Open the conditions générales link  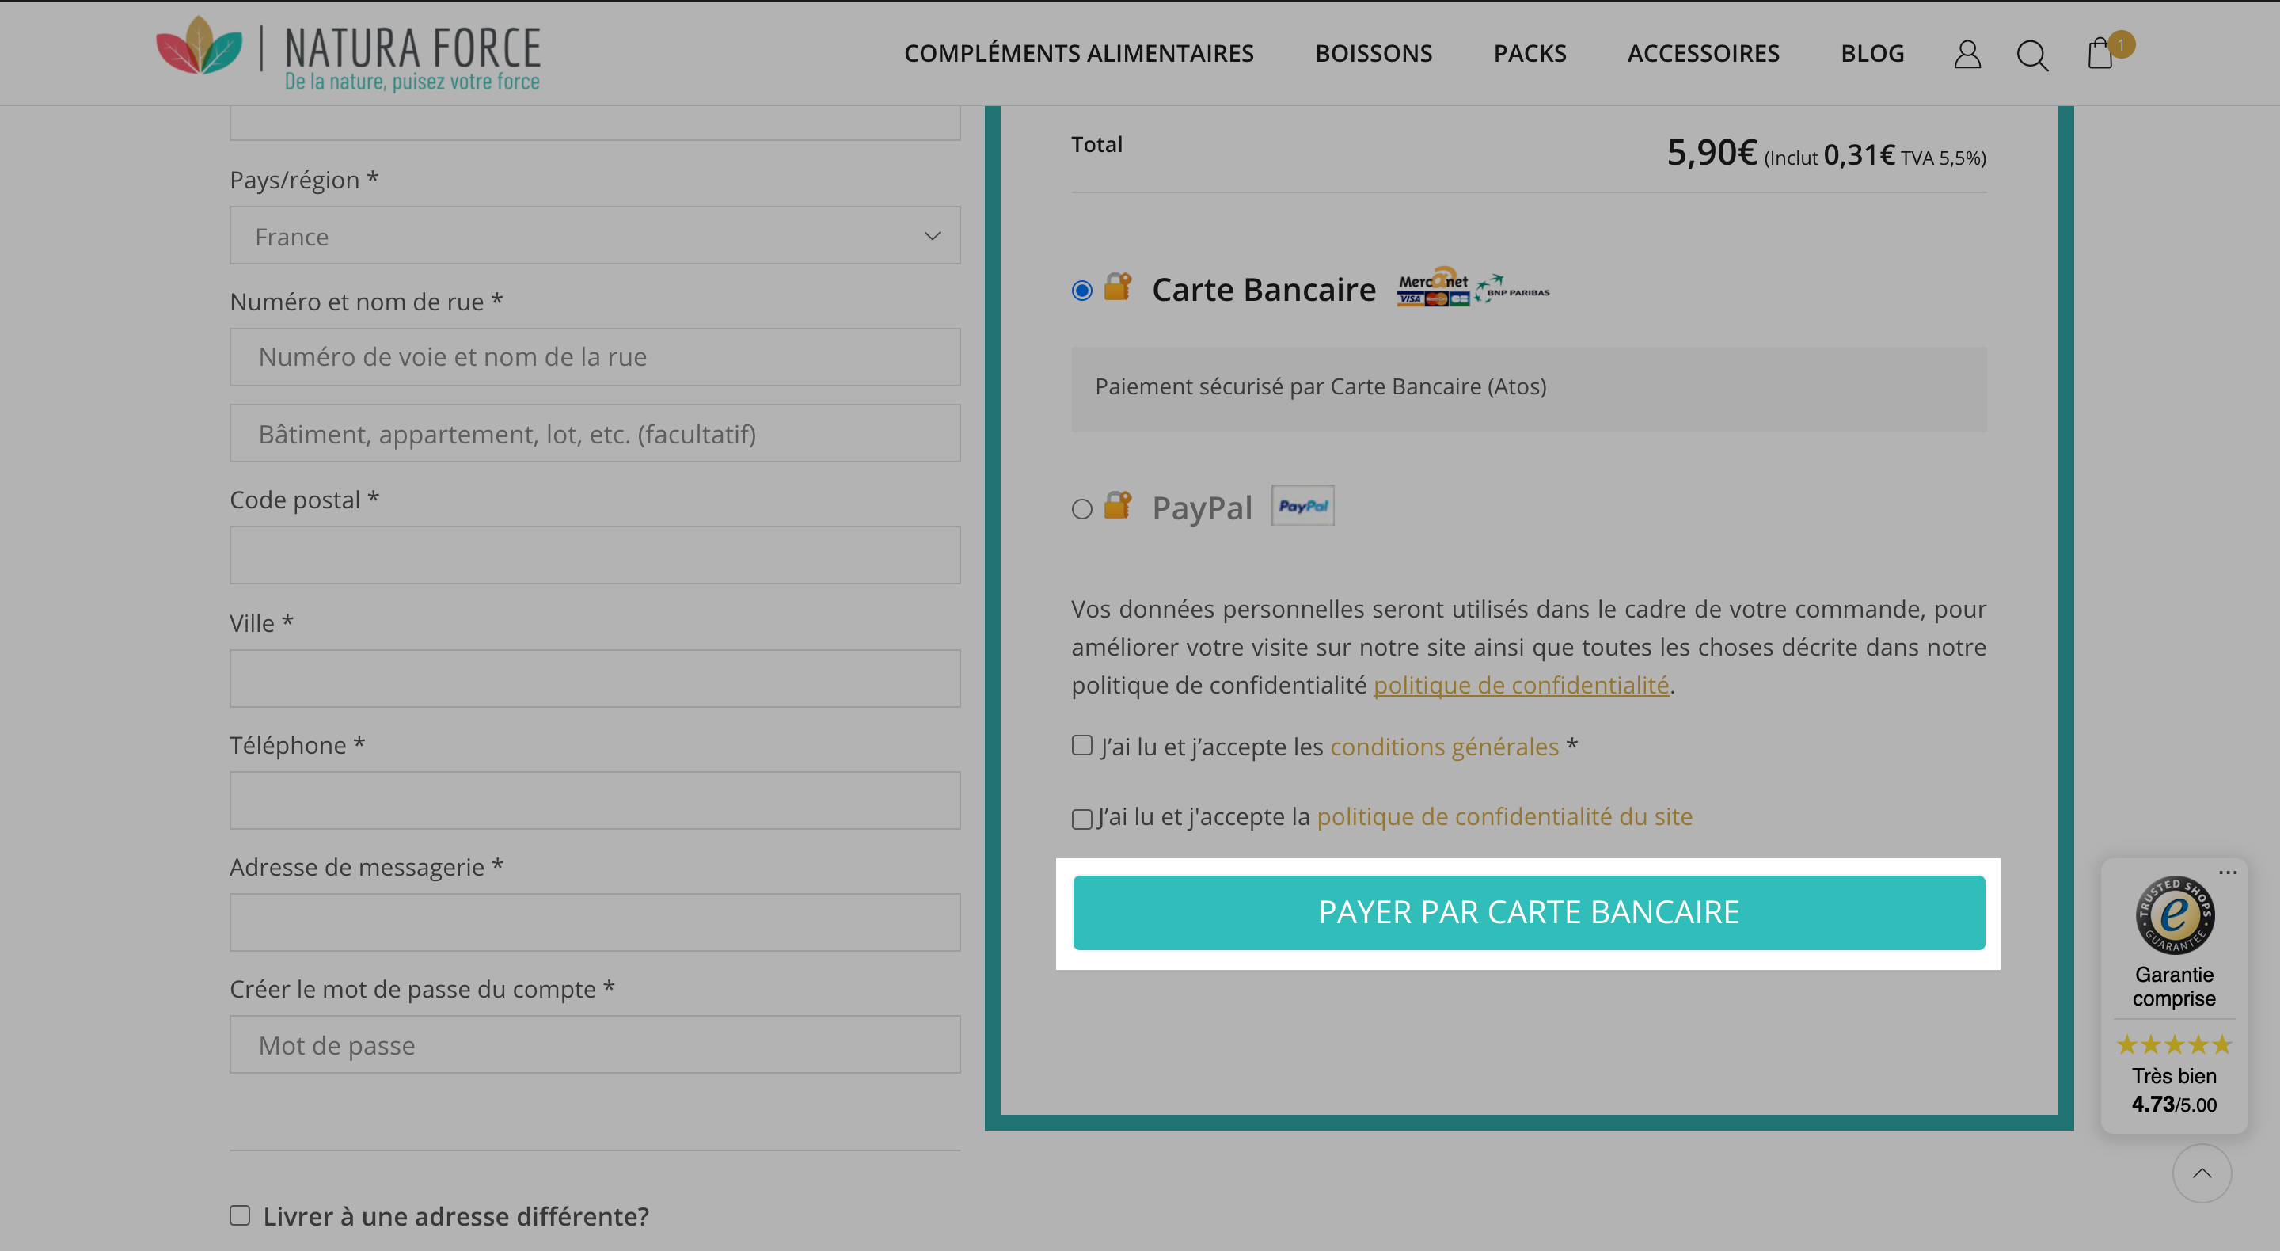(x=1445, y=747)
